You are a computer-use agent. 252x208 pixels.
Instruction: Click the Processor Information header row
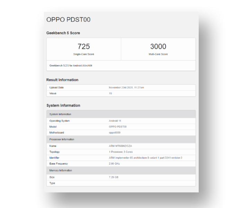[121, 139]
